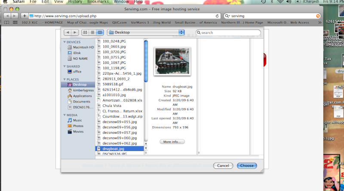
Task: Open Safari Bookmarks menu
Action: tap(98, 2)
